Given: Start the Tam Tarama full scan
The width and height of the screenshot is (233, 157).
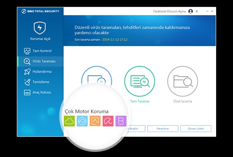Looking at the screenshot, I should [x=139, y=81].
